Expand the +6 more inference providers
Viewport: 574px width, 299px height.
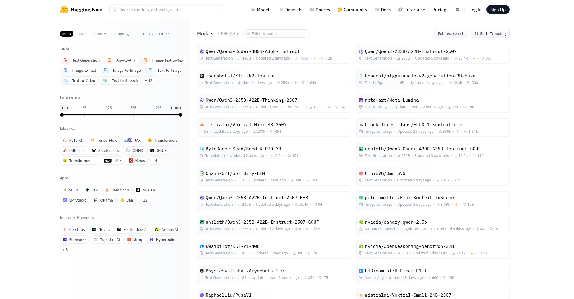pos(65,250)
